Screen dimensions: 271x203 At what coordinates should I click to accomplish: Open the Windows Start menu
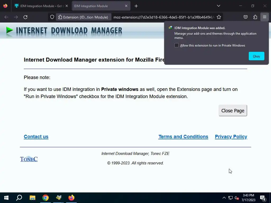(6, 198)
